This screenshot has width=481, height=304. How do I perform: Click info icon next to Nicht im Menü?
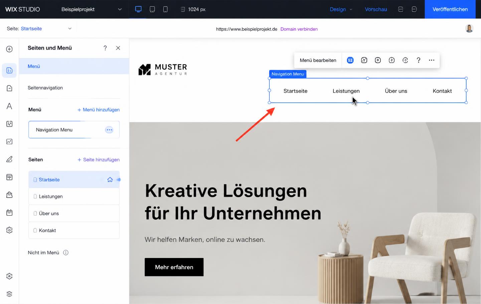pos(66,253)
